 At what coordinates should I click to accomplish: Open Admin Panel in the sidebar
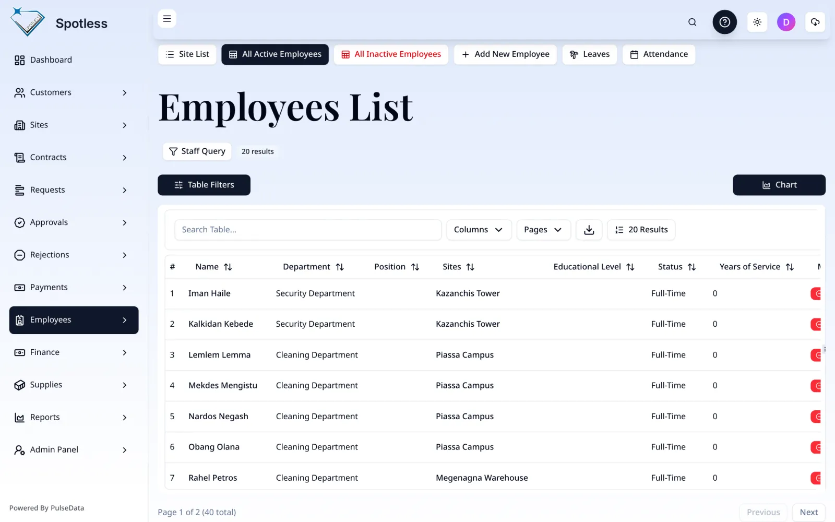coord(74,449)
